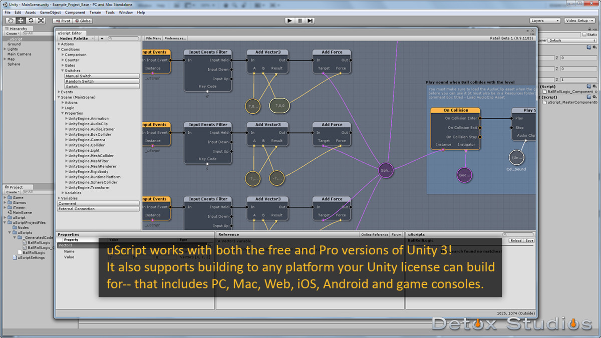
Task: Collapse the Switches subcategory
Action: (x=63, y=71)
